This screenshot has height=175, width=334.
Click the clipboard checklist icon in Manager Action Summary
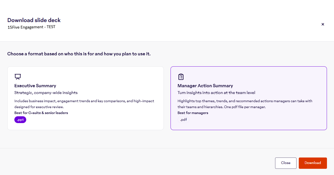pyautogui.click(x=181, y=77)
